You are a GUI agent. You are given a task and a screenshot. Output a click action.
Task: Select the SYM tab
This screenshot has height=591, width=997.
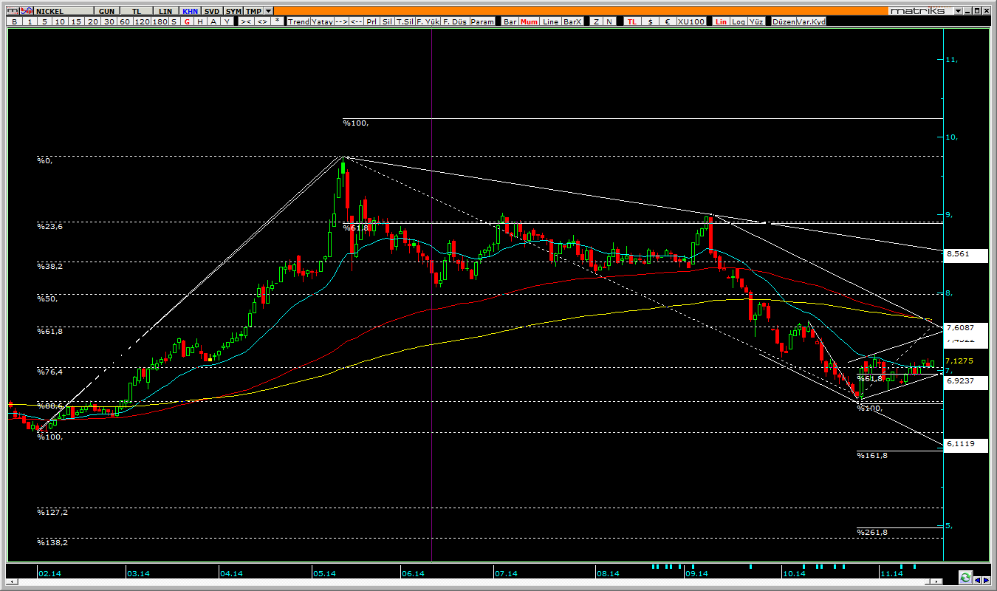pos(233,11)
